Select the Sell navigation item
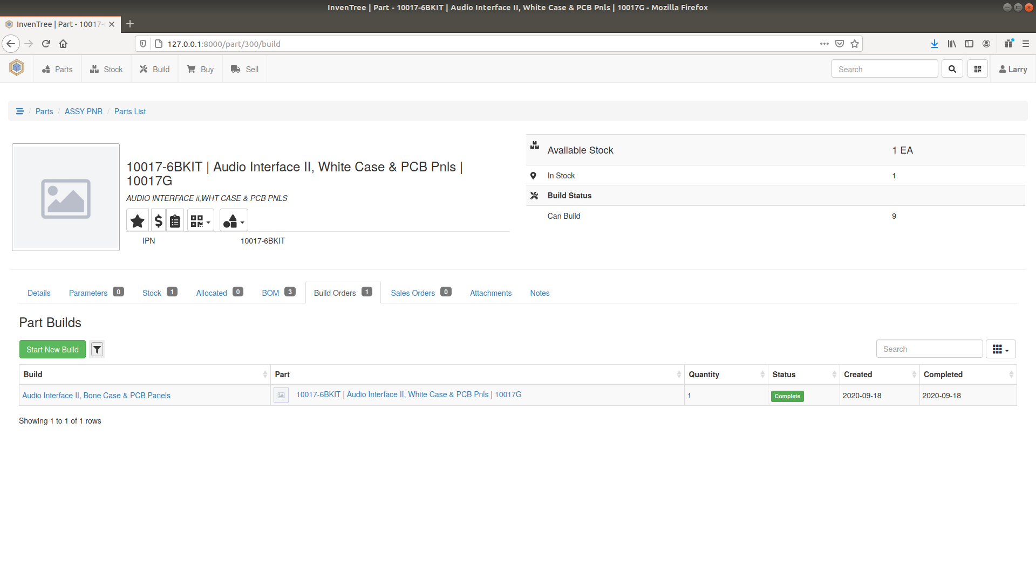 pos(244,69)
